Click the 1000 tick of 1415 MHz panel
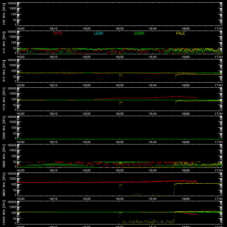This screenshot has width=227, height=227. click(13, 93)
